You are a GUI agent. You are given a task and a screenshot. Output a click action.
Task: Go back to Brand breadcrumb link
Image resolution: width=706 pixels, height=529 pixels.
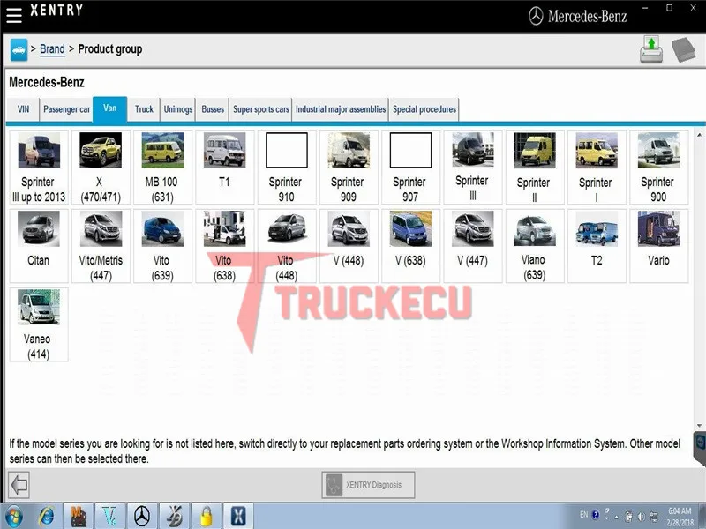coord(52,48)
